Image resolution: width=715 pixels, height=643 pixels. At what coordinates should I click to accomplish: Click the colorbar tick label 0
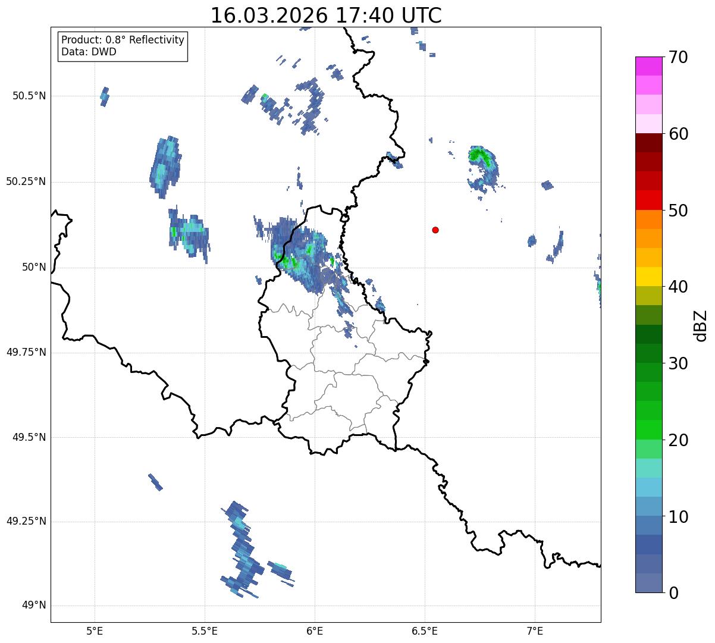tap(673, 593)
